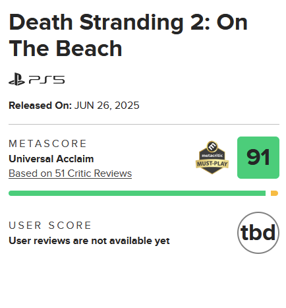The height and width of the screenshot is (308, 286).
Task: Click the JUN 26, 2025 release date
Action: click(107, 106)
